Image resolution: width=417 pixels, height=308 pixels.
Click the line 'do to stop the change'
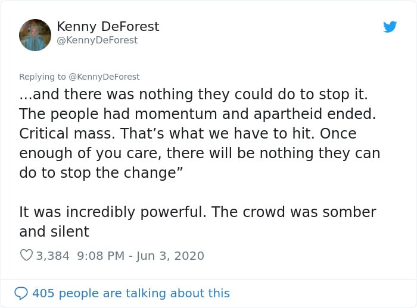click(101, 173)
